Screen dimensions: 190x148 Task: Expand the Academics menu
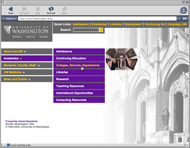tap(27, 58)
